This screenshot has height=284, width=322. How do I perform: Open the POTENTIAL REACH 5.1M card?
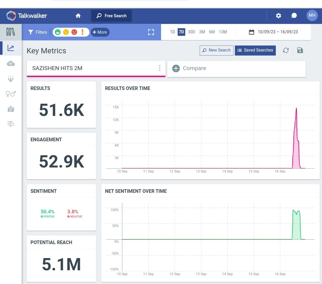pos(61,259)
